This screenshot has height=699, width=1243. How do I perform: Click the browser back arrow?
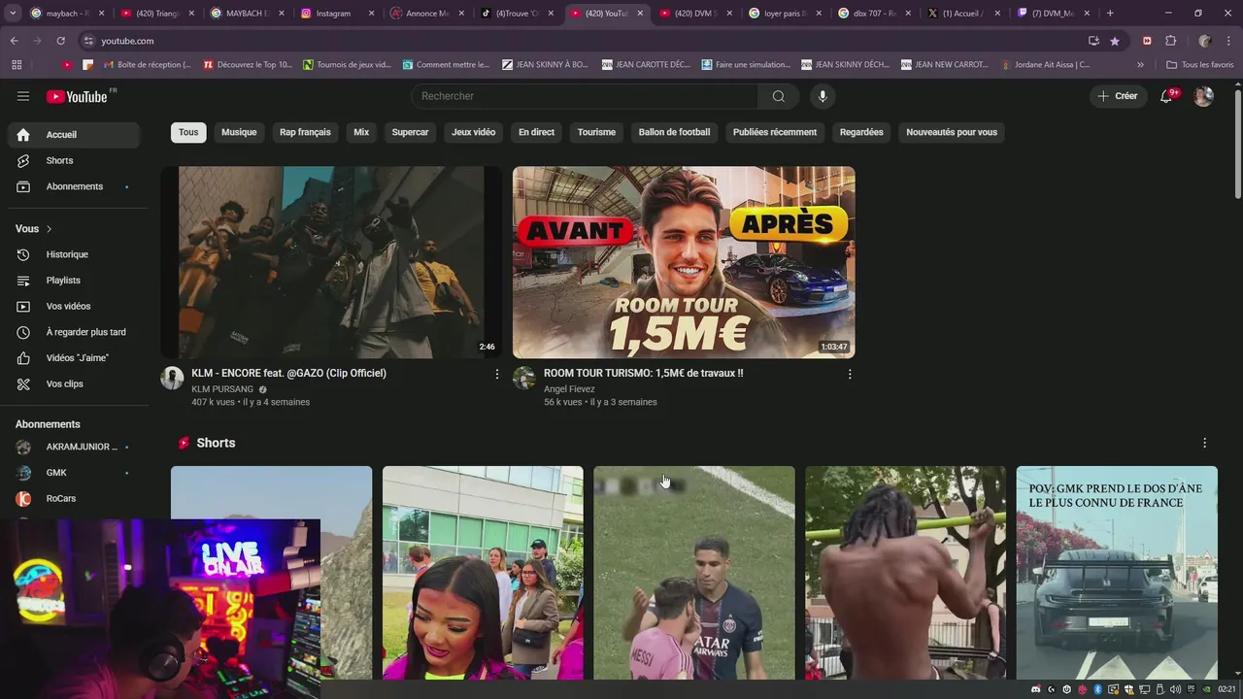[x=14, y=41]
